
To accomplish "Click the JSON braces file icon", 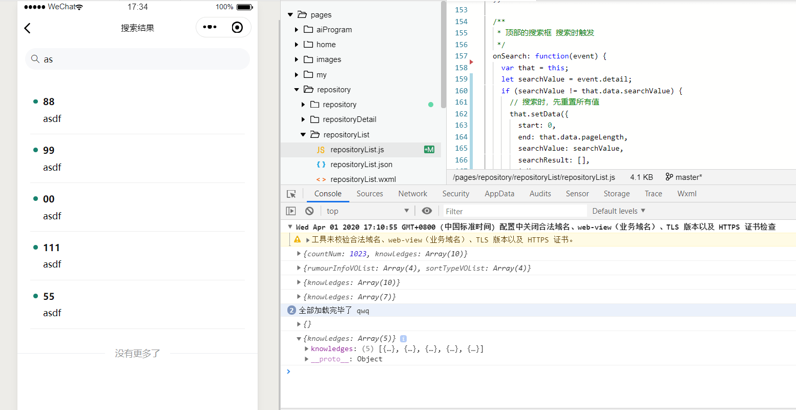I will click(x=321, y=165).
